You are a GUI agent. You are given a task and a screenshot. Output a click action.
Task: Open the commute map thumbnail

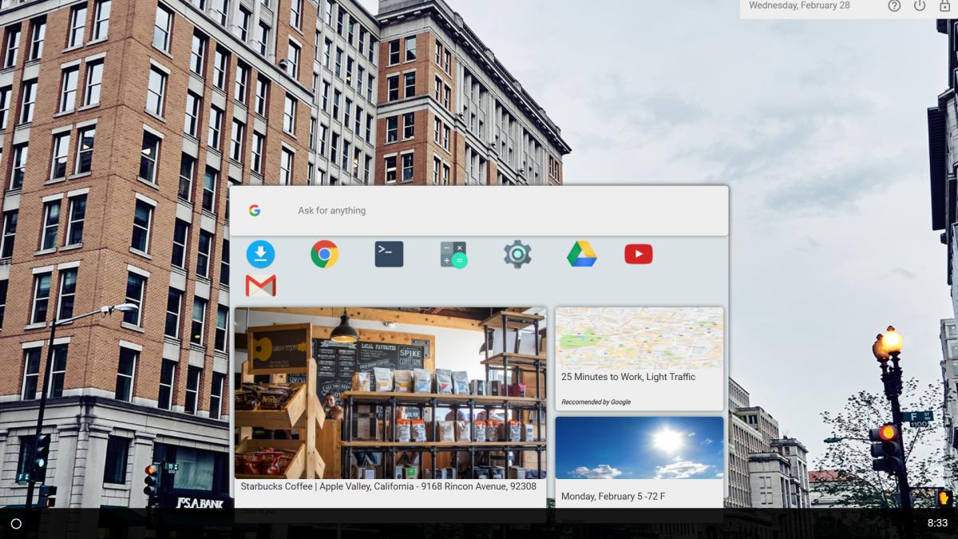639,338
